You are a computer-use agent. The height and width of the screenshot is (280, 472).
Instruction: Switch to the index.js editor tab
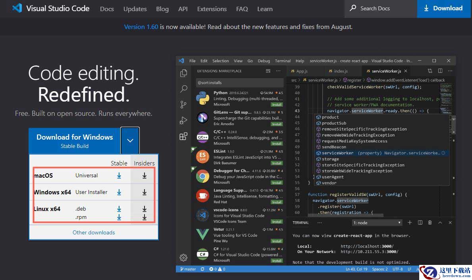pyautogui.click(x=338, y=71)
